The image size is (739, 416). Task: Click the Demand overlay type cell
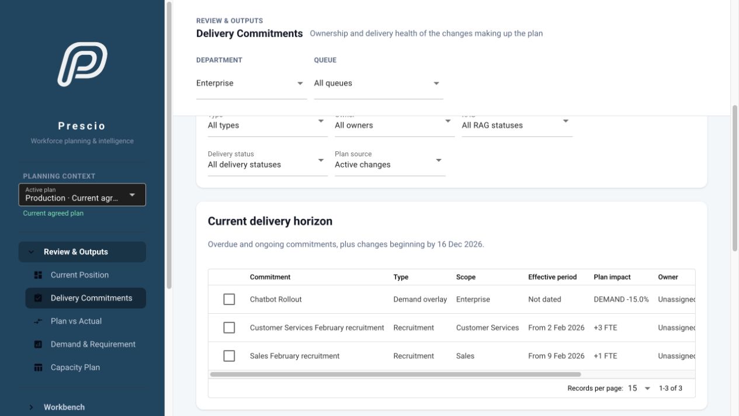tap(420, 299)
